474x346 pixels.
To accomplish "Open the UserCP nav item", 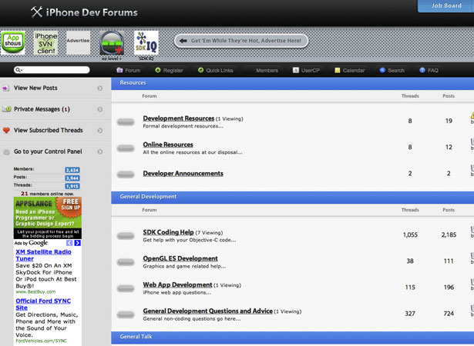I will [306, 70].
